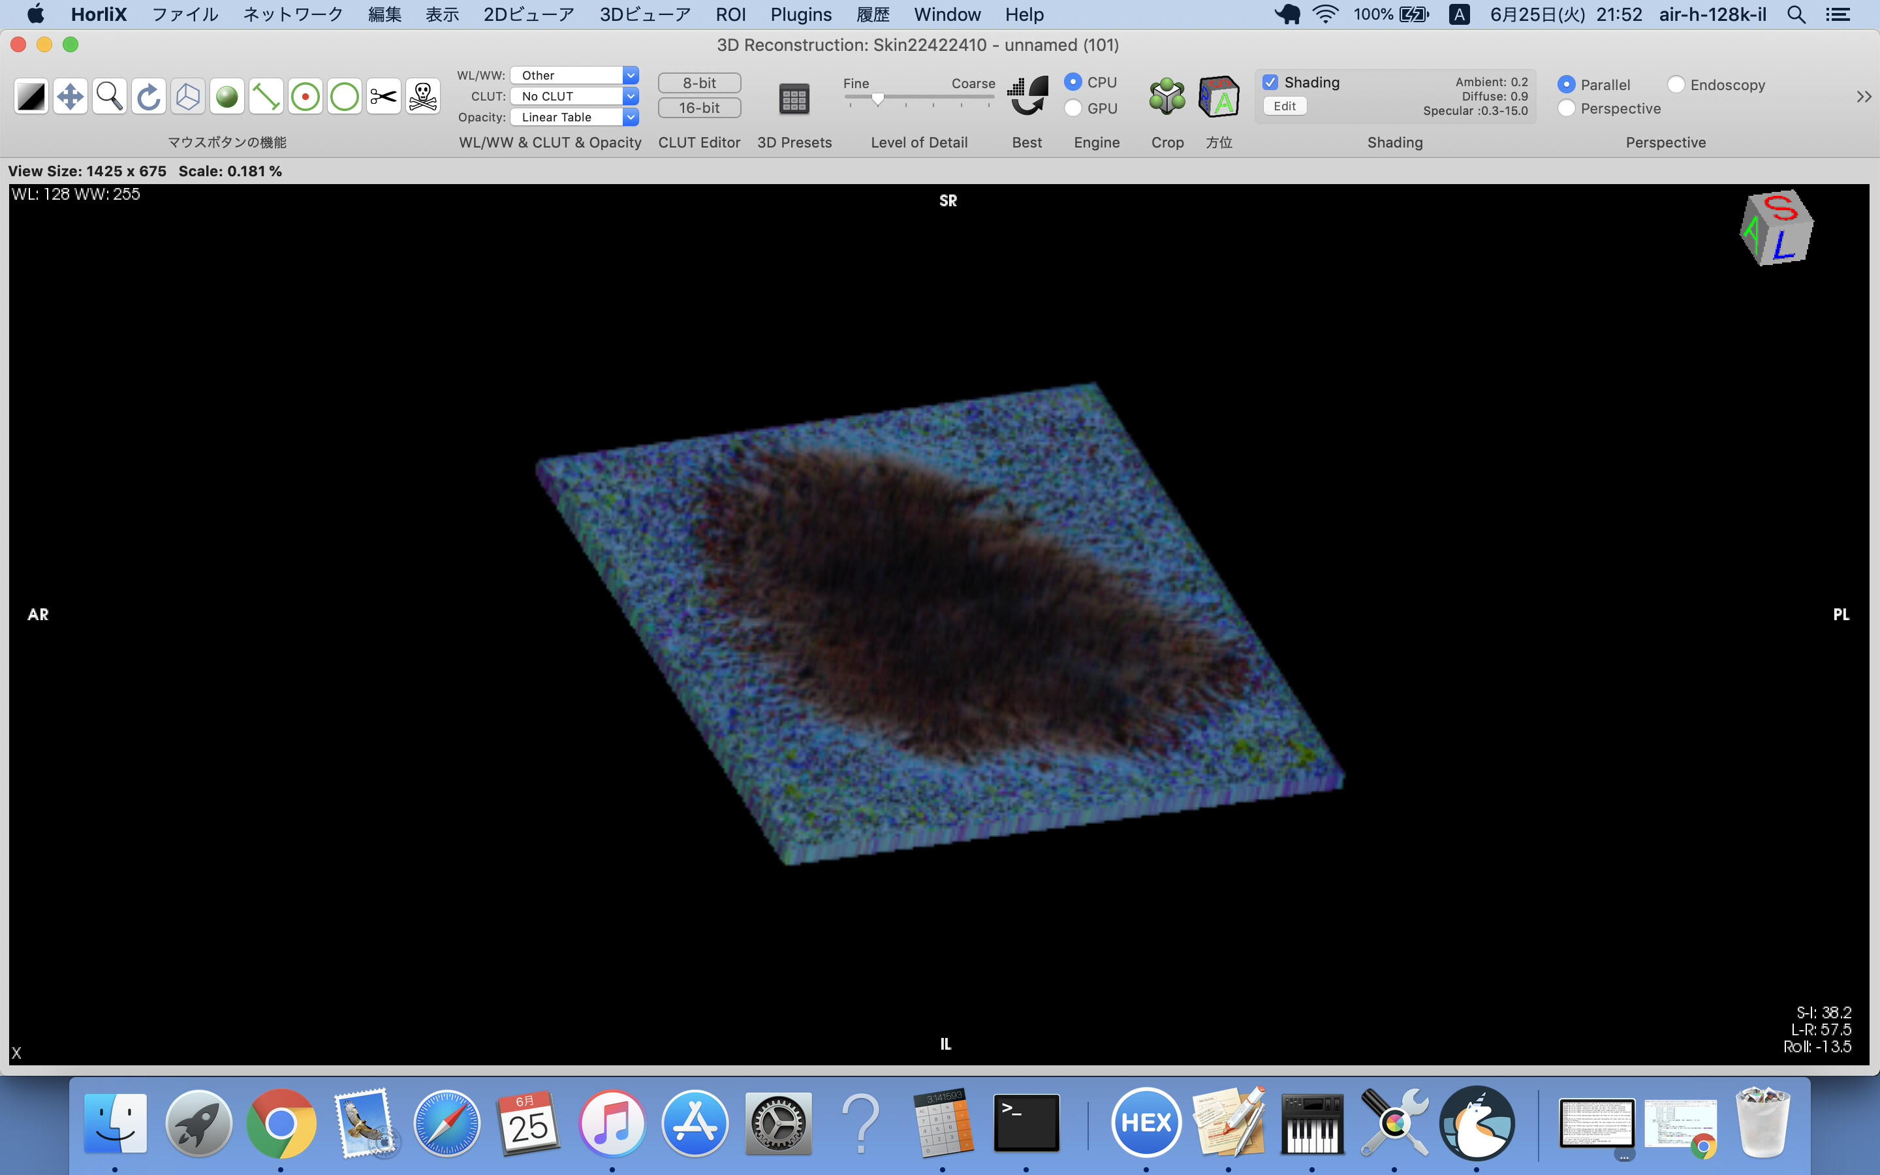Select the Move (pan) tool
The image size is (1880, 1175).
point(70,97)
